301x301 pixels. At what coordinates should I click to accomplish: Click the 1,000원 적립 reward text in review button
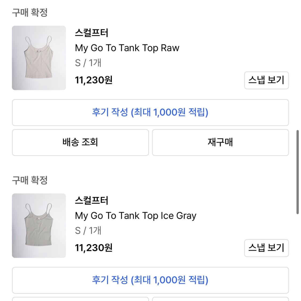click(x=177, y=113)
